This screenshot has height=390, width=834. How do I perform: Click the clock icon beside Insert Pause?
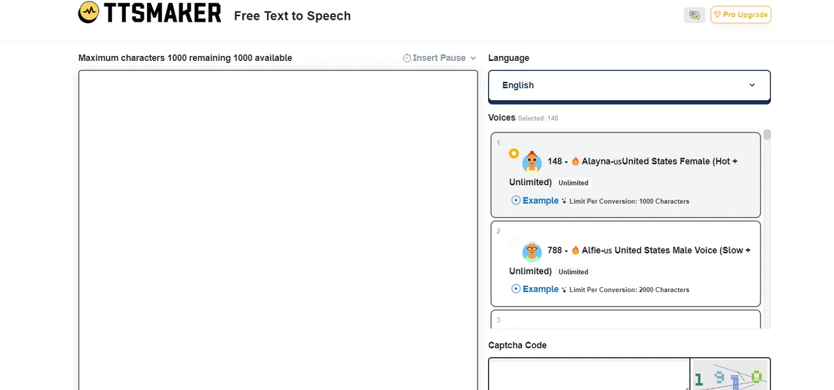click(407, 58)
